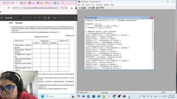Click the Cut scissors icon in GPSS toolbar
This screenshot has width=177, height=99.
click(88, 8)
